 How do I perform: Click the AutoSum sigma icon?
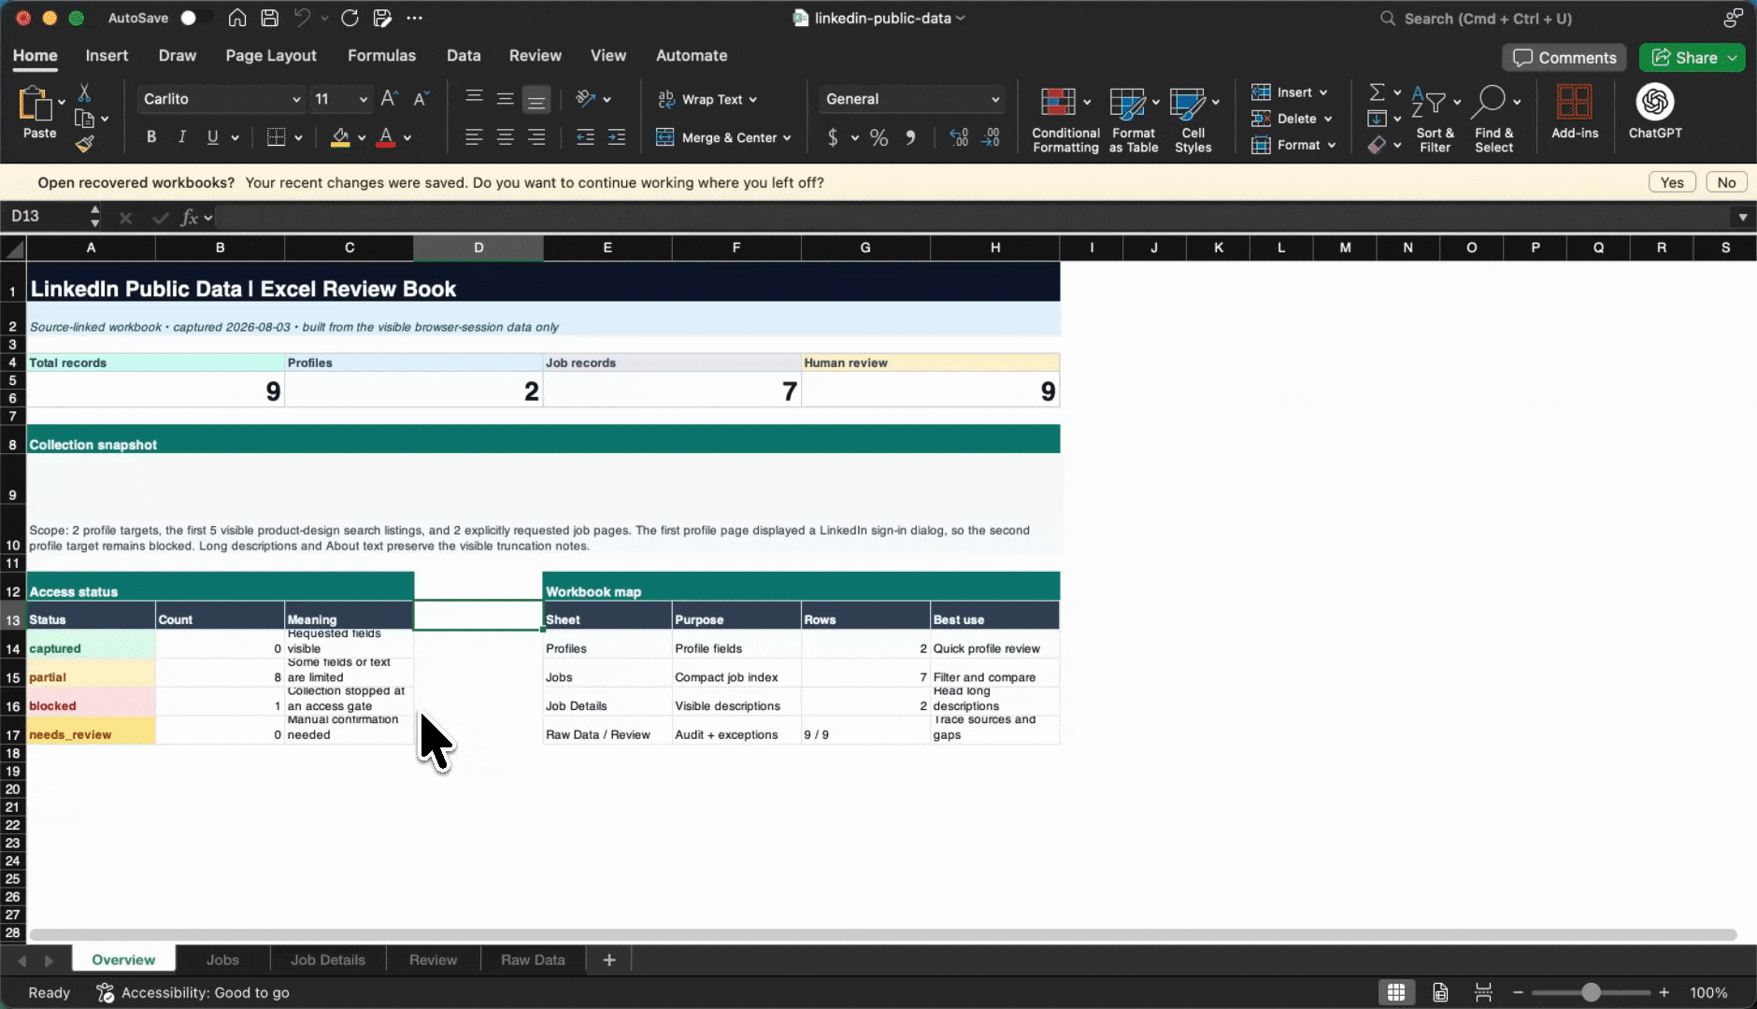pyautogui.click(x=1377, y=92)
